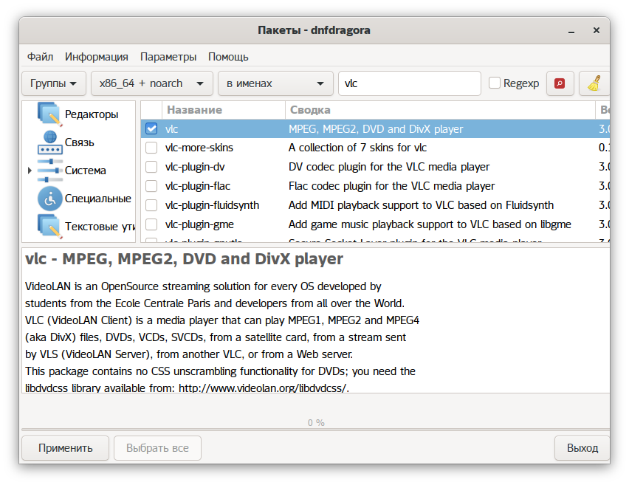This screenshot has width=629, height=485.
Task: Click the broom clear icon
Action: pyautogui.click(x=594, y=83)
